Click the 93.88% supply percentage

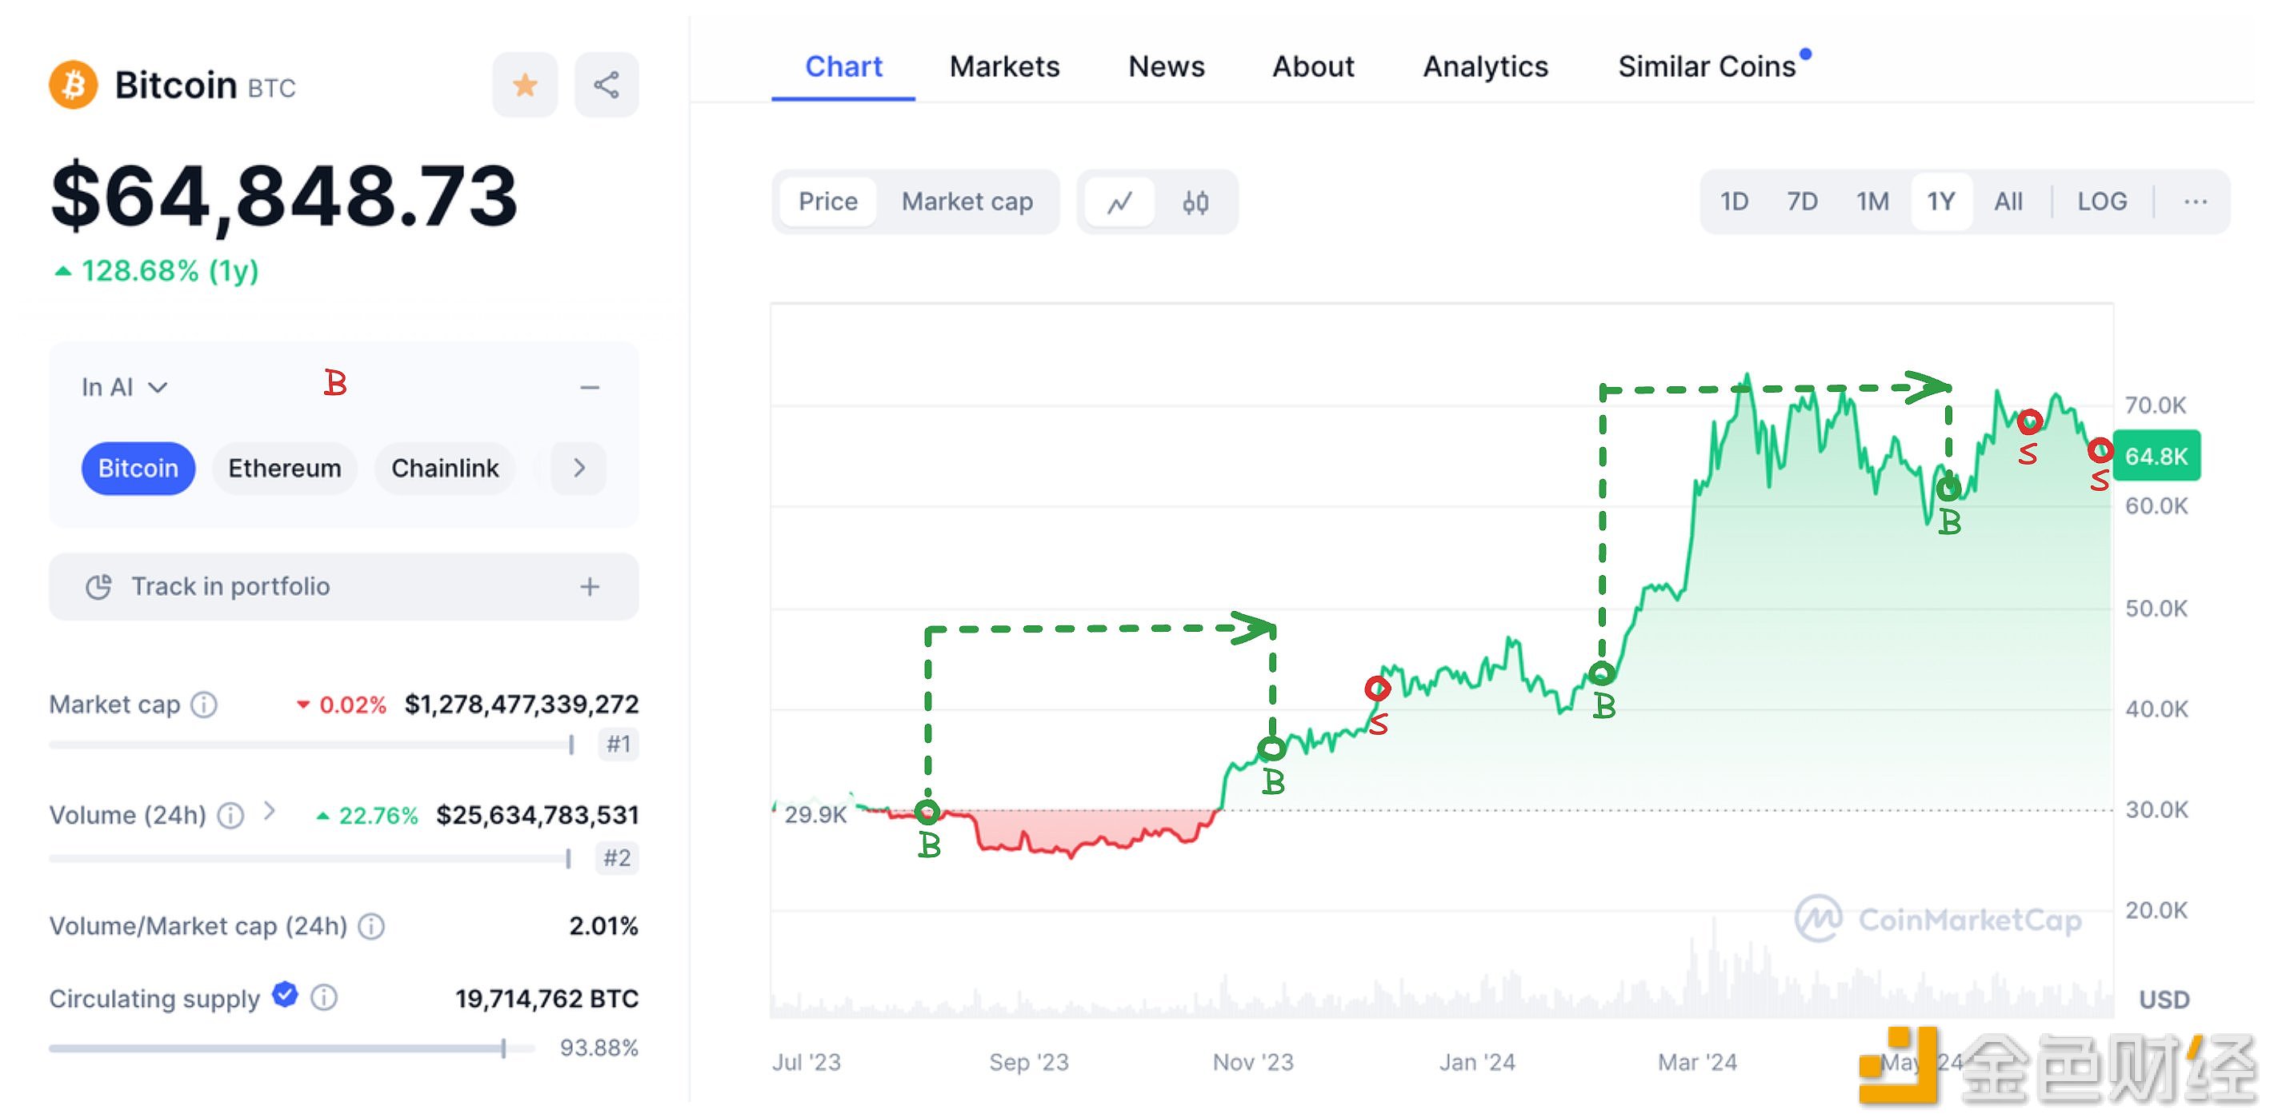599,1048
